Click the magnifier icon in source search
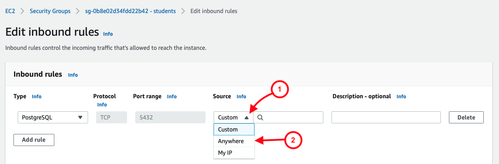The image size is (499, 164). tap(260, 117)
